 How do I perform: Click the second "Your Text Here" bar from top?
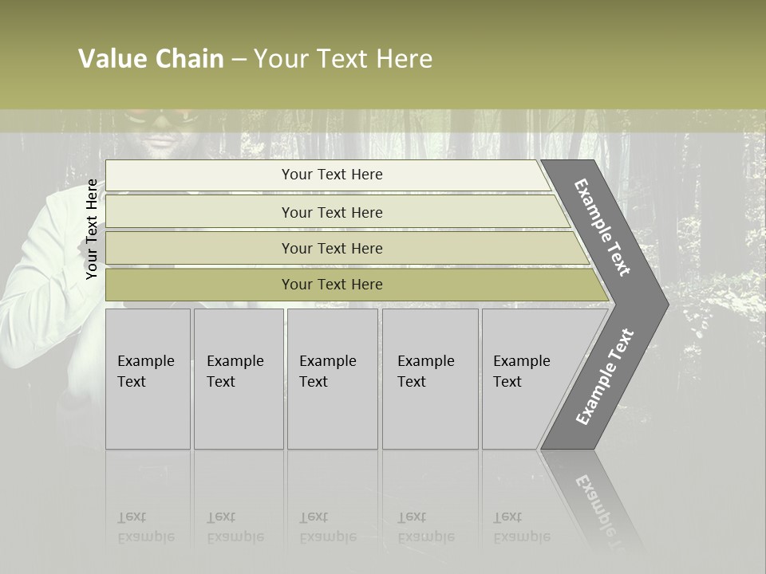(331, 212)
